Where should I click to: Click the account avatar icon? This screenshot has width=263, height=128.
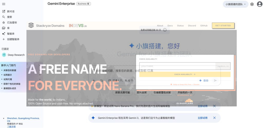tap(259, 4)
